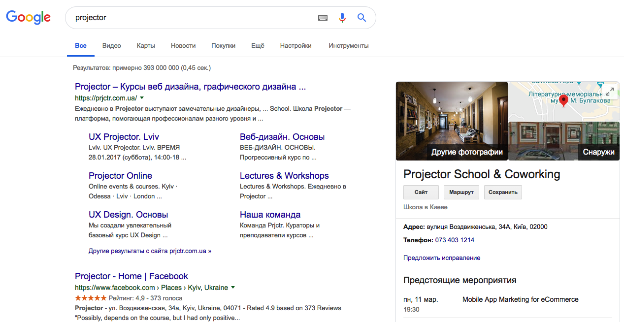Open the Projector Online sitelink
This screenshot has height=322, width=624.
(x=120, y=176)
